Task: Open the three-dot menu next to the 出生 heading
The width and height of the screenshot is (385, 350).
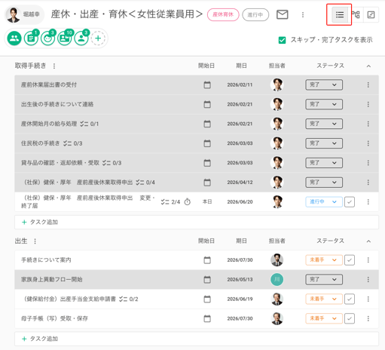Action: [35, 241]
